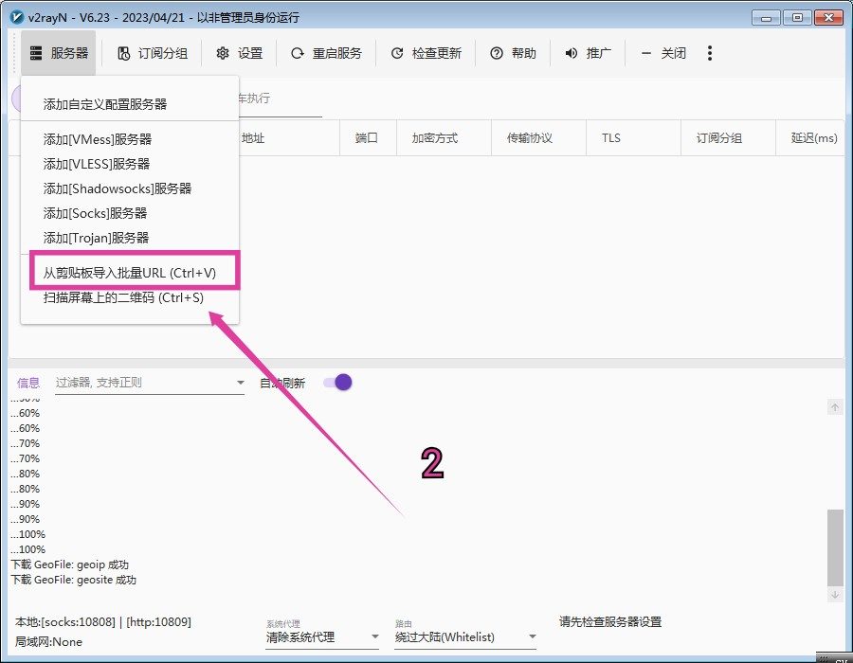Sort by 地址 column header
This screenshot has width=853, height=663.
(x=253, y=138)
